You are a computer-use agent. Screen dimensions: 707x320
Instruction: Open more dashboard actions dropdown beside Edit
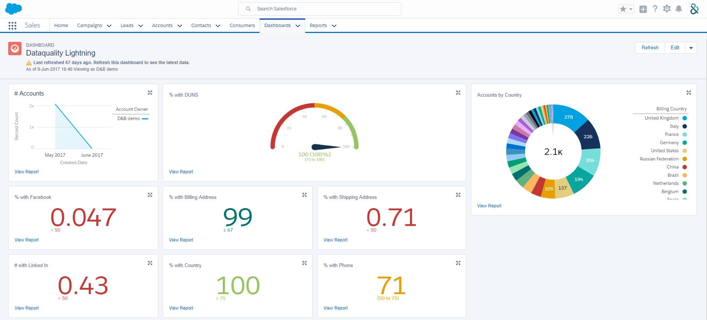[691, 48]
